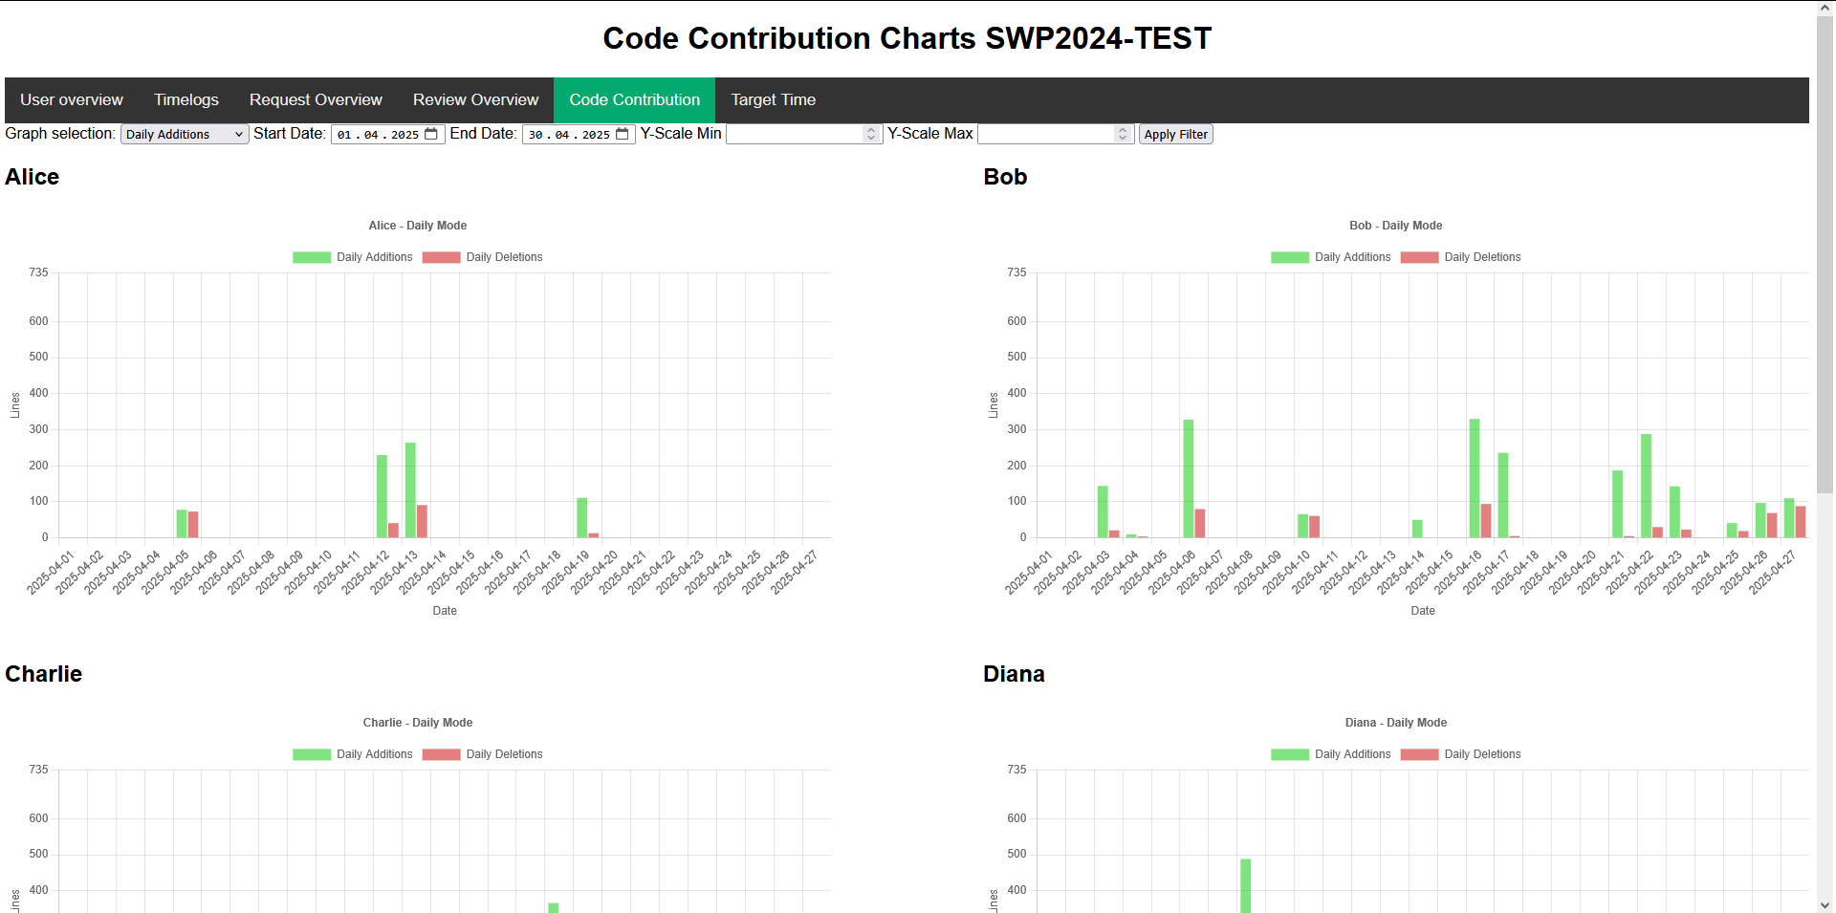Switch to the Timelogs tab

186,99
